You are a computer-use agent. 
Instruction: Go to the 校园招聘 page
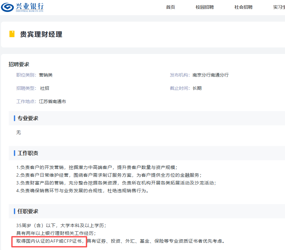point(204,7)
